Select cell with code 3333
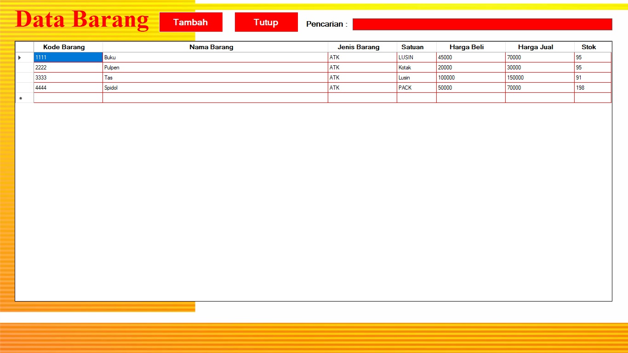The image size is (628, 353). (x=68, y=78)
